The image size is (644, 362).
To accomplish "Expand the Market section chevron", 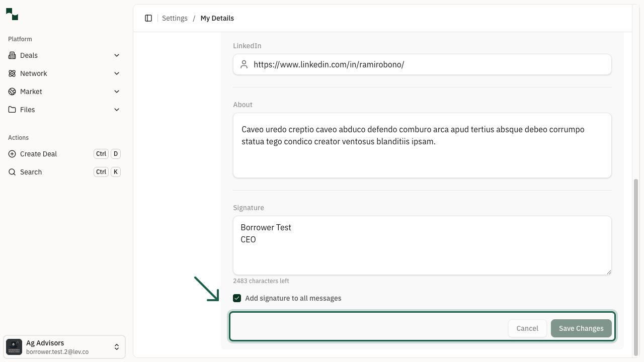I will coord(117,92).
